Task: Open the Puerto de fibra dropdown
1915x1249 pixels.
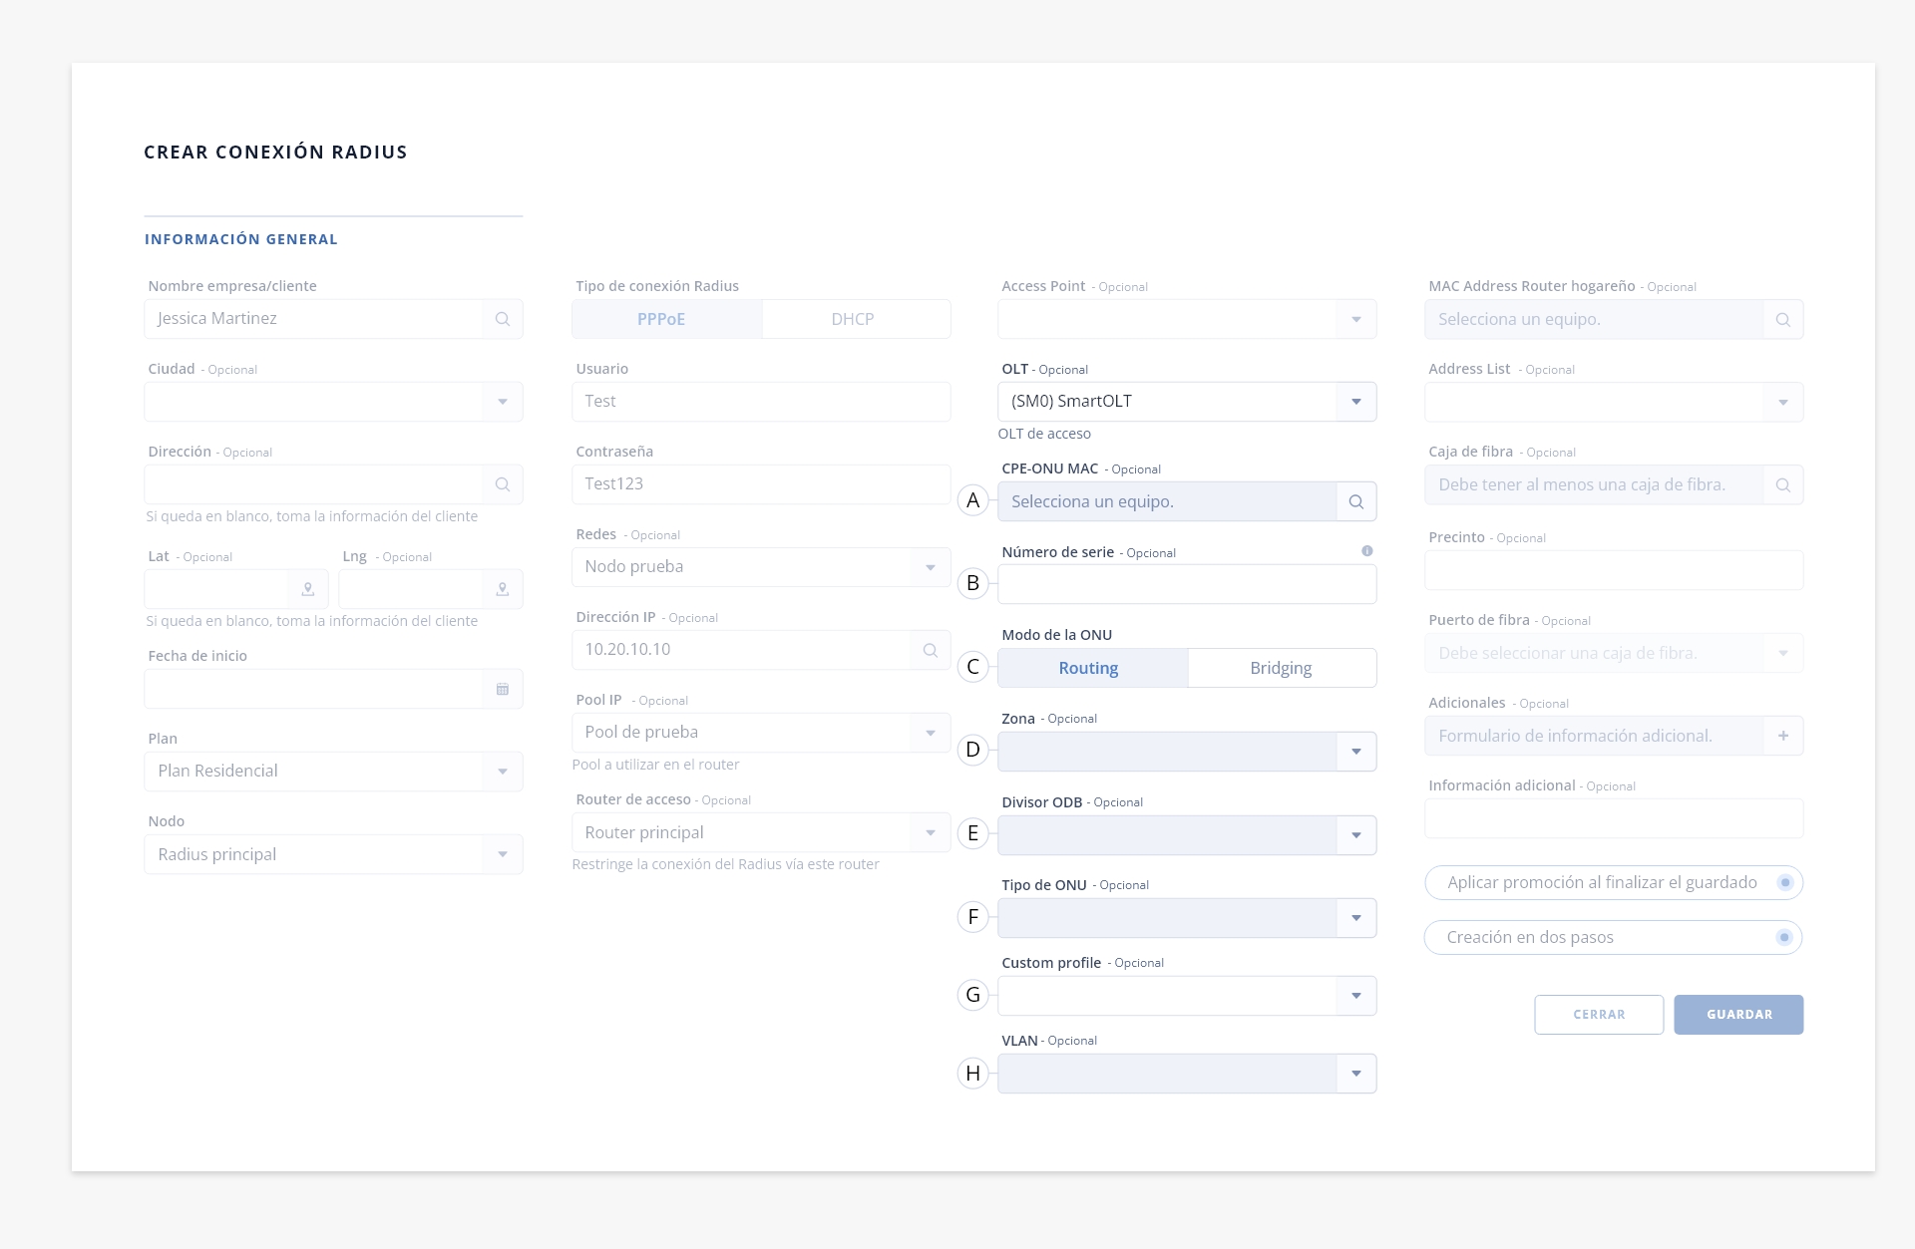Action: pyautogui.click(x=1614, y=654)
